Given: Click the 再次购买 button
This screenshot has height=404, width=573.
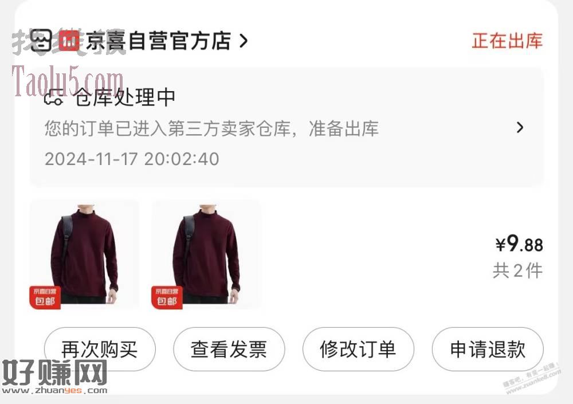Looking at the screenshot, I should coord(100,349).
